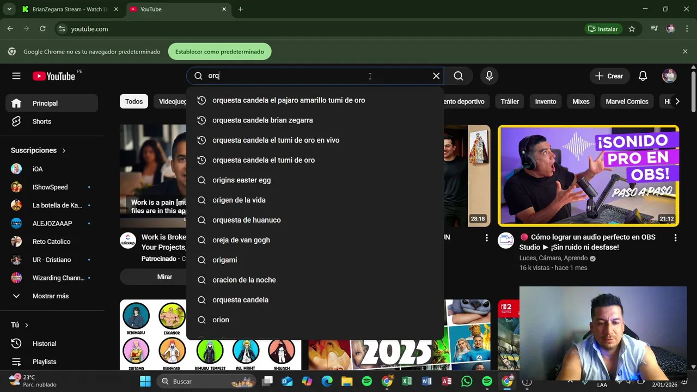Pick suggestion 'orquesta candela el pajaro amarillo'
Viewport: 697px width, 392px height.
pyautogui.click(x=315, y=100)
